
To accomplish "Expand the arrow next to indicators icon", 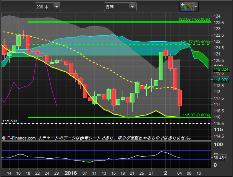I will [196, 6].
